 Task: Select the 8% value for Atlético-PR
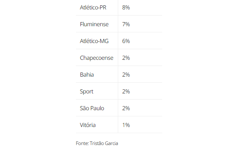[x=126, y=7]
